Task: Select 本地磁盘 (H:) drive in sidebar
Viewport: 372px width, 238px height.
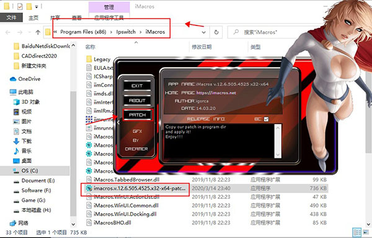Action: (32, 210)
